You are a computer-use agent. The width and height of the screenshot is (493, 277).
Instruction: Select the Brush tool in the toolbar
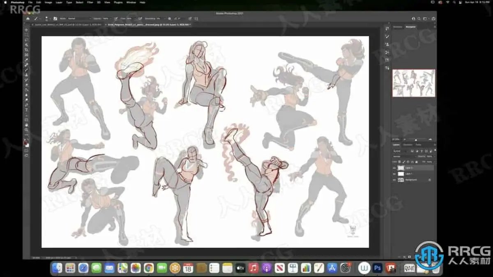pyautogui.click(x=27, y=70)
